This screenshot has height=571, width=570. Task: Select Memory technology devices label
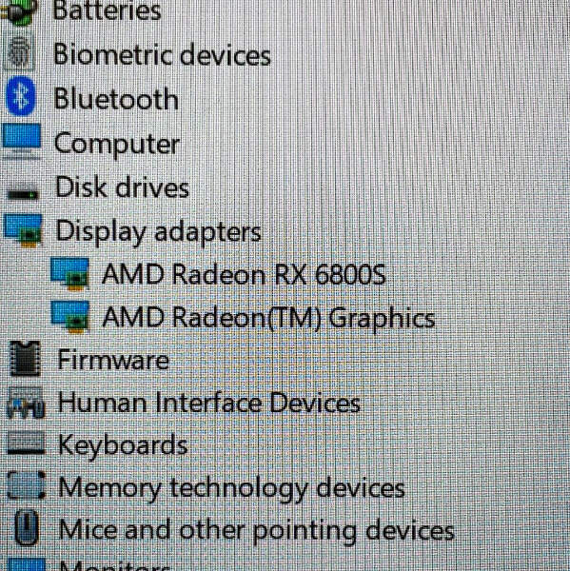231,488
